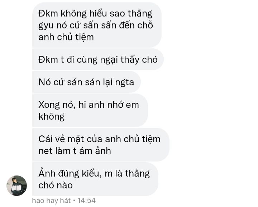Select the "Đkm t đi cùng ngại" message

(x=98, y=59)
